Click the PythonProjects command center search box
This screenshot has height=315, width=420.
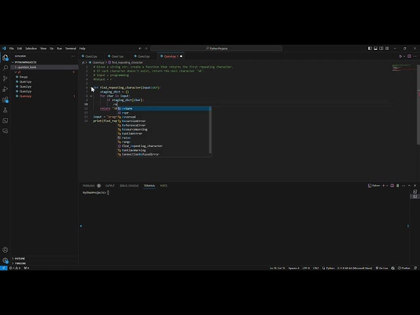point(216,49)
